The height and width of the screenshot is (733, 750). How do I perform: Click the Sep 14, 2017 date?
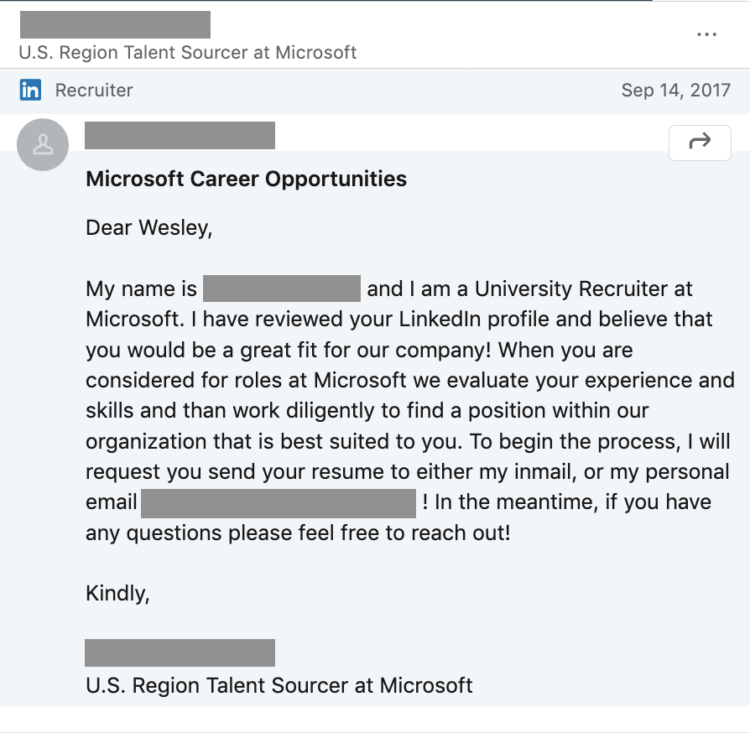676,90
